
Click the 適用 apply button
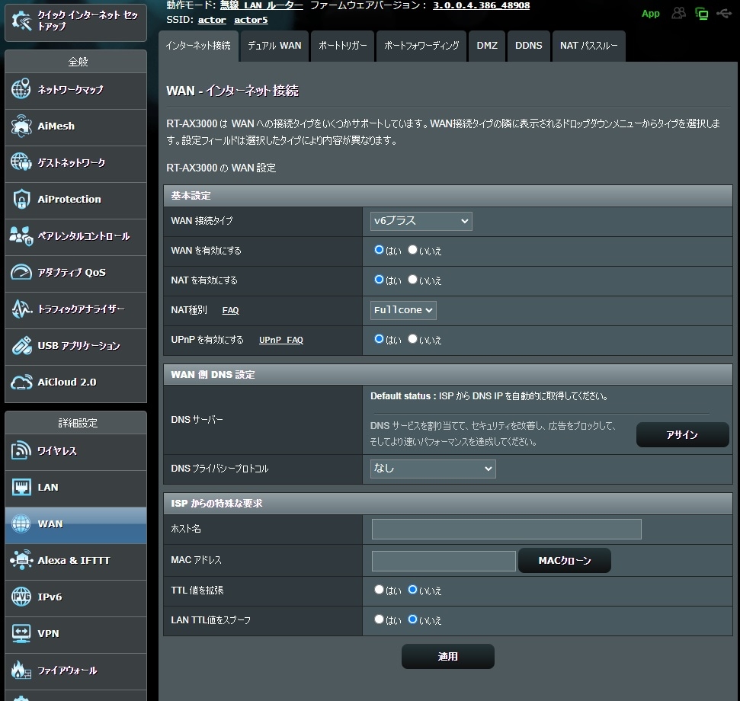click(448, 656)
